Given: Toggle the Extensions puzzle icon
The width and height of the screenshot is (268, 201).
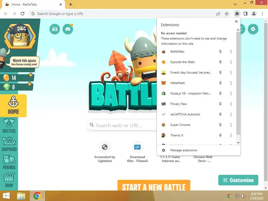Looking at the screenshot, I should tap(237, 14).
